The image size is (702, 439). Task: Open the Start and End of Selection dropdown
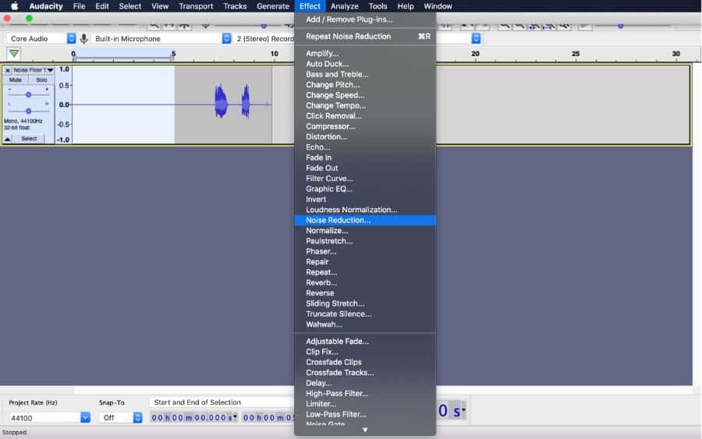pos(222,402)
